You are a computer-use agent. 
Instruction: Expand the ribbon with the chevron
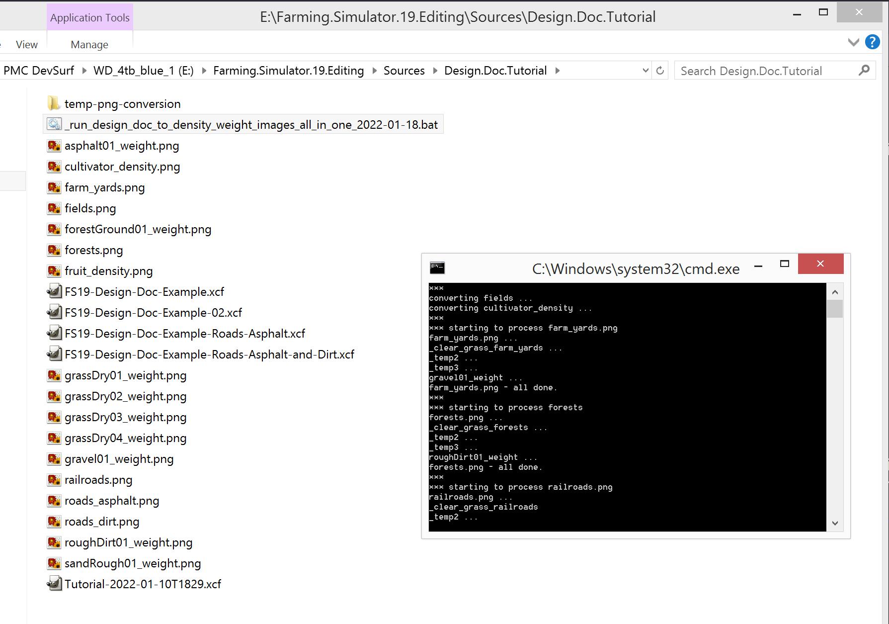(854, 42)
